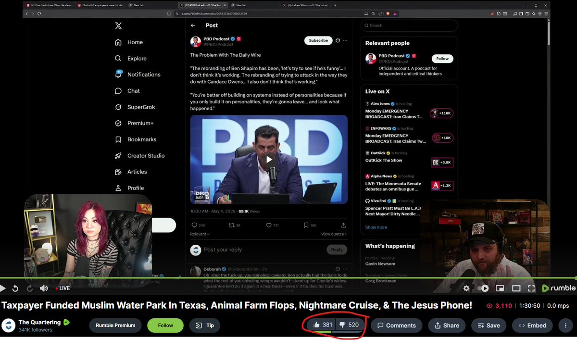Mute the Rumble player volume
This screenshot has width=577, height=340.
tap(44, 288)
